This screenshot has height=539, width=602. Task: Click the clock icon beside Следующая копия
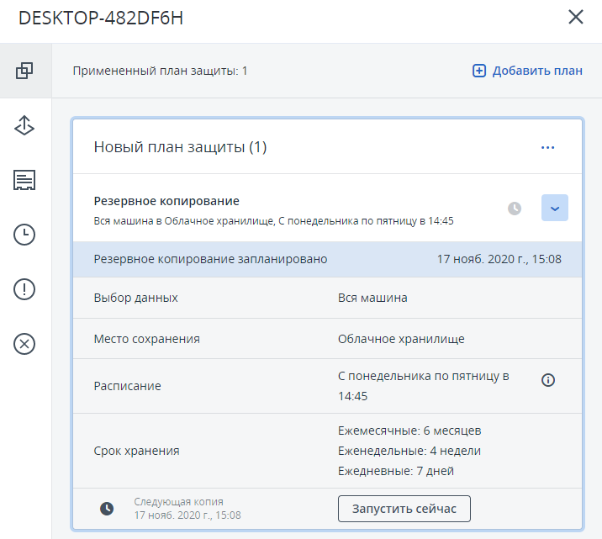[x=107, y=509]
